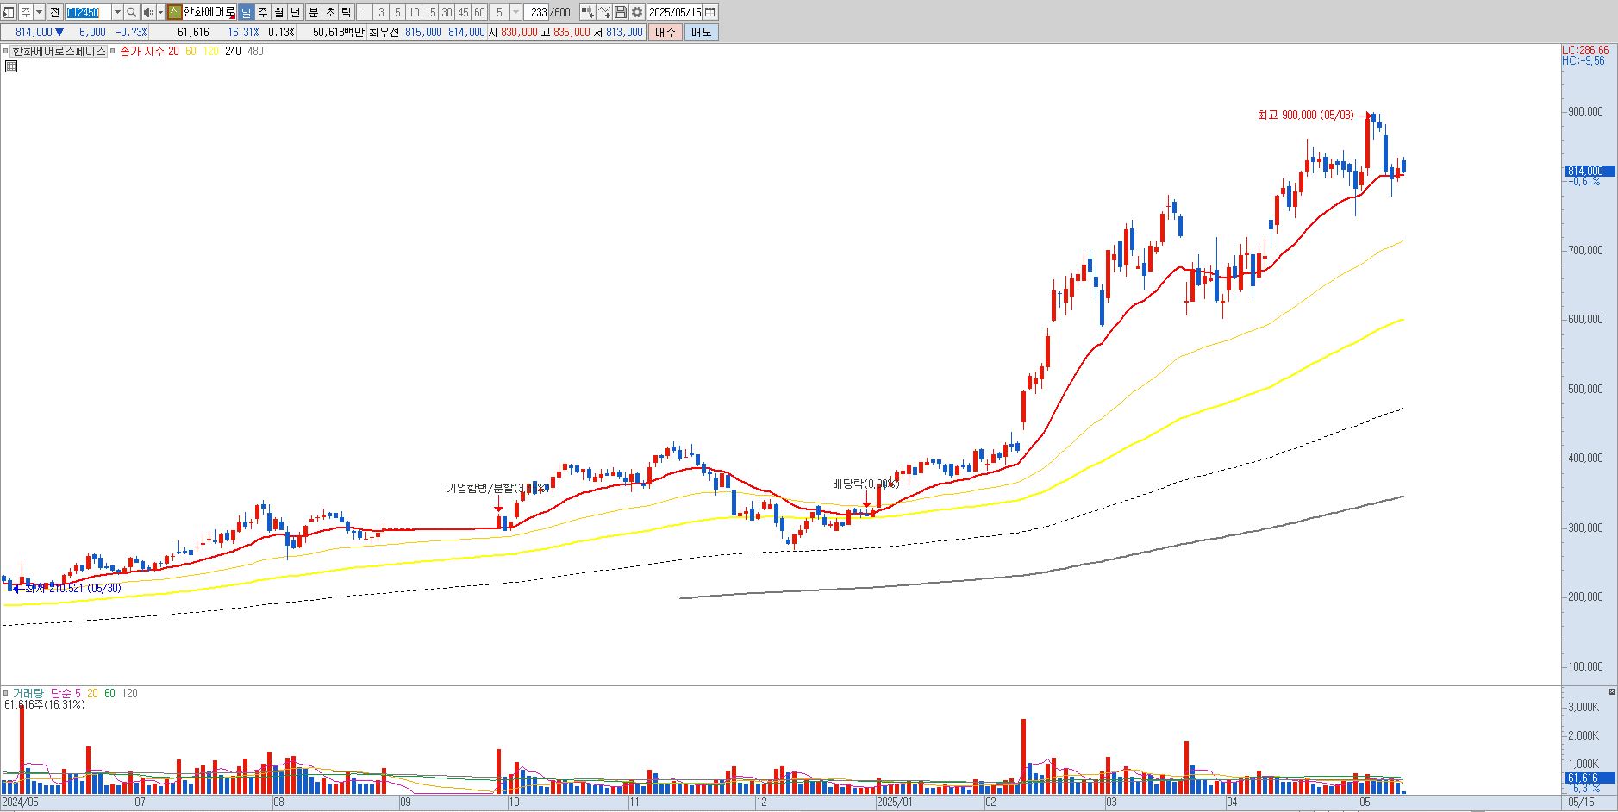1618x812 pixels.
Task: Click the 종가 지수 20 moving average label
Action: tap(149, 51)
